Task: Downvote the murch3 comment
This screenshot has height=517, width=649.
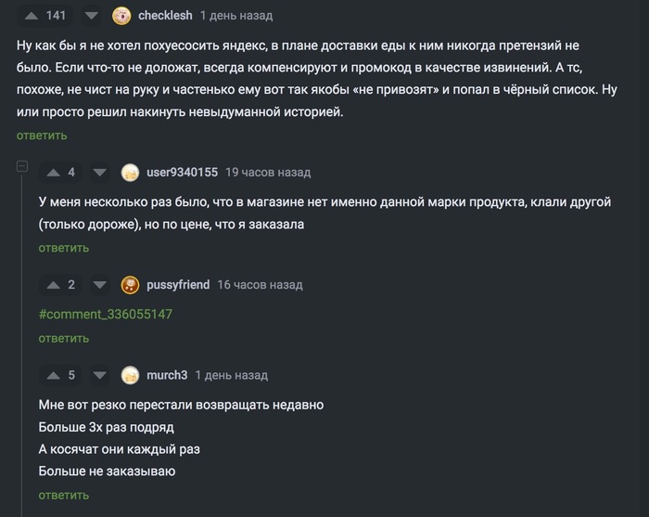Action: pos(100,375)
